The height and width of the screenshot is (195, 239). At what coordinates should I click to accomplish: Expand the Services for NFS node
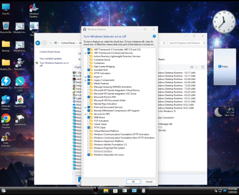coord(86,114)
